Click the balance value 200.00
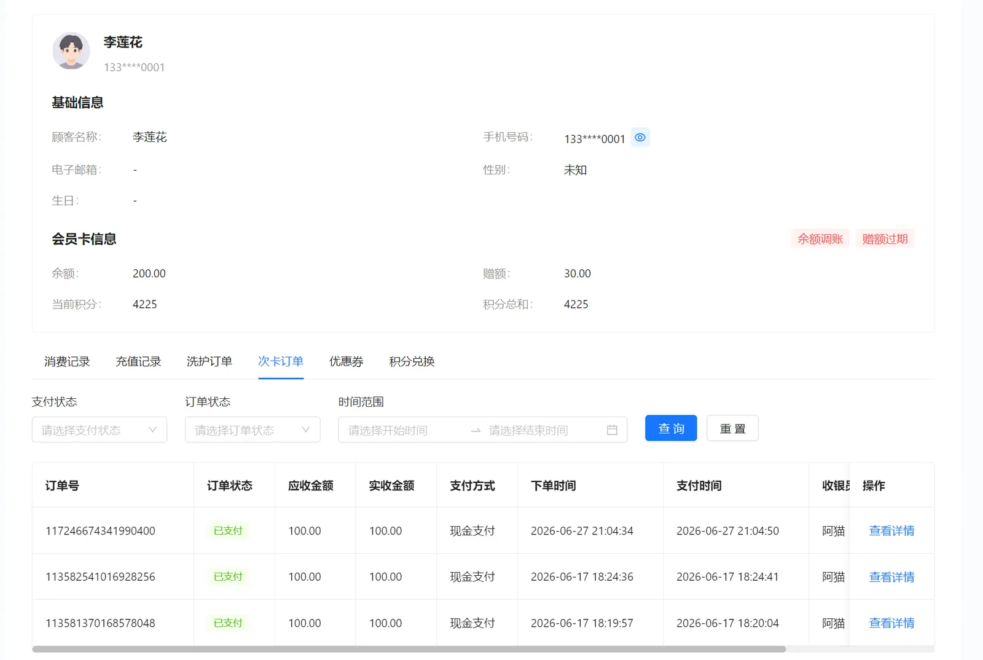 (149, 273)
